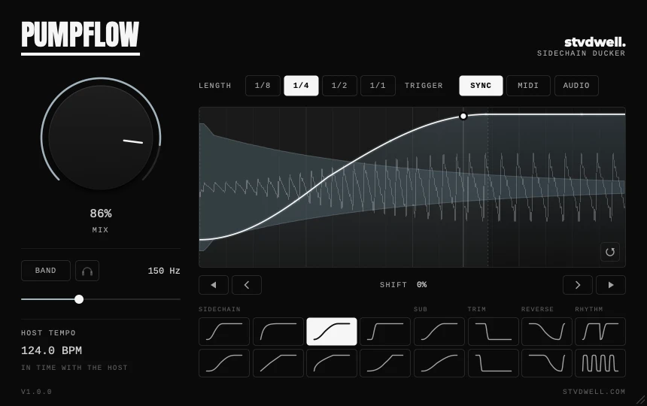Screen dimensions: 647x406
Task: Open the STVDWELL.COM link
Action: [x=594, y=392]
